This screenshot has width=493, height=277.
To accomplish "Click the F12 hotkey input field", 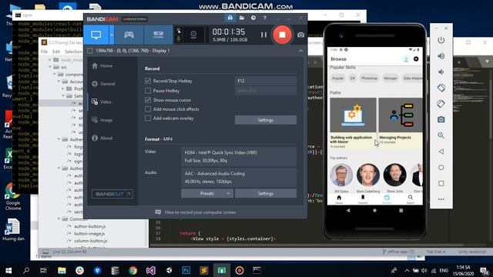I will (266, 81).
